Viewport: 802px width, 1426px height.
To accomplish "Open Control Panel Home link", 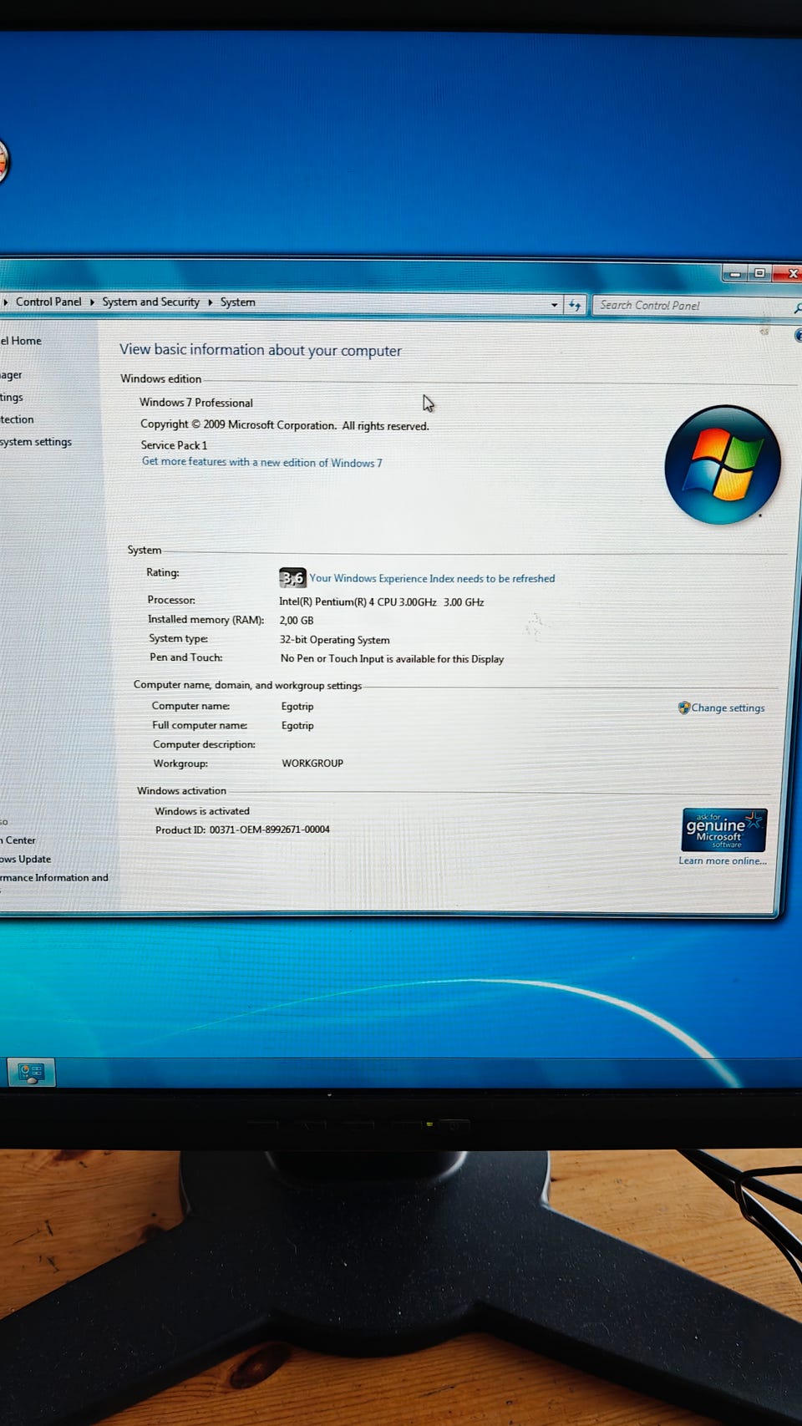I will [x=20, y=341].
